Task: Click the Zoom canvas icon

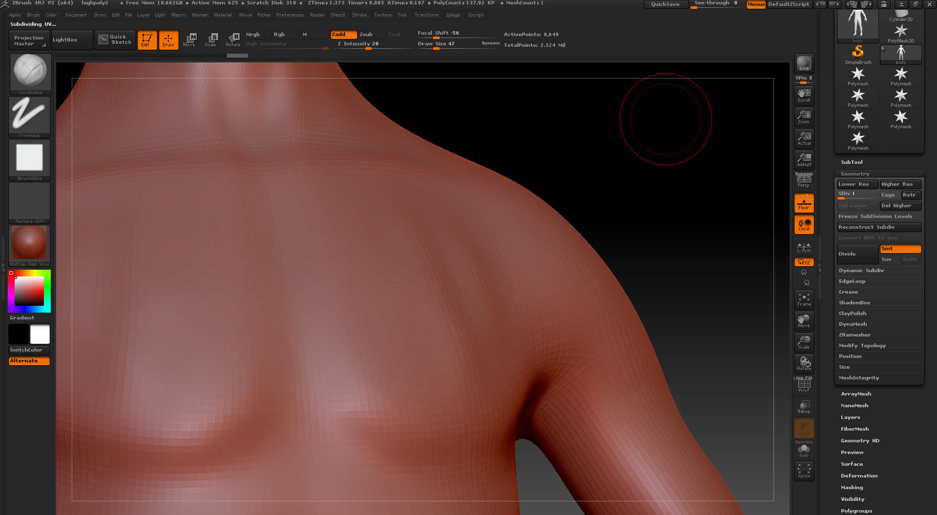Action: pos(804,117)
